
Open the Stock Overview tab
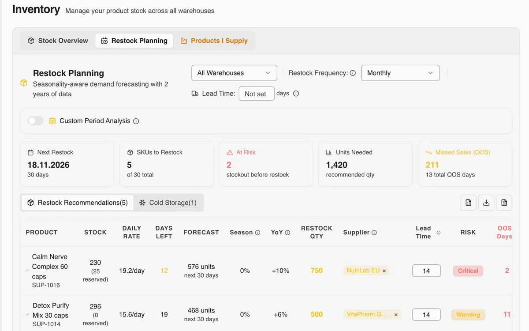point(58,41)
